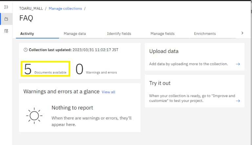The height and width of the screenshot is (145, 252).
Task: Click the 5 Documents available count
Action: click(x=46, y=69)
